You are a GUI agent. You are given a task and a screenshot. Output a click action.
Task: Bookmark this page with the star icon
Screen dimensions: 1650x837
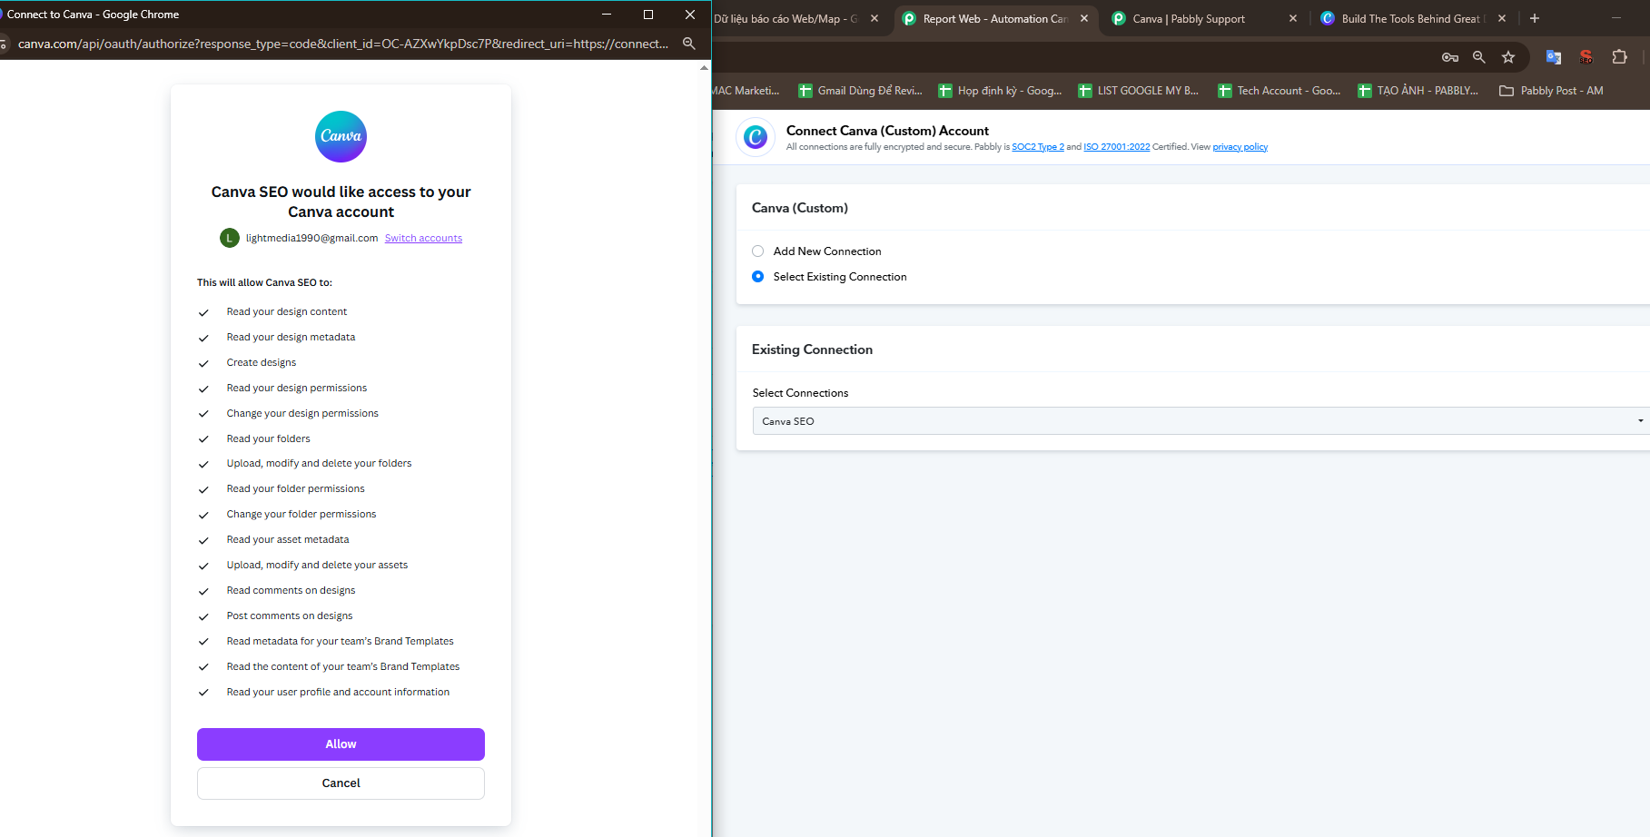pyautogui.click(x=1508, y=57)
